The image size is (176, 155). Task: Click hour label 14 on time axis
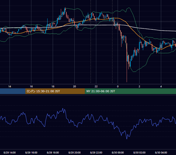click(10, 87)
